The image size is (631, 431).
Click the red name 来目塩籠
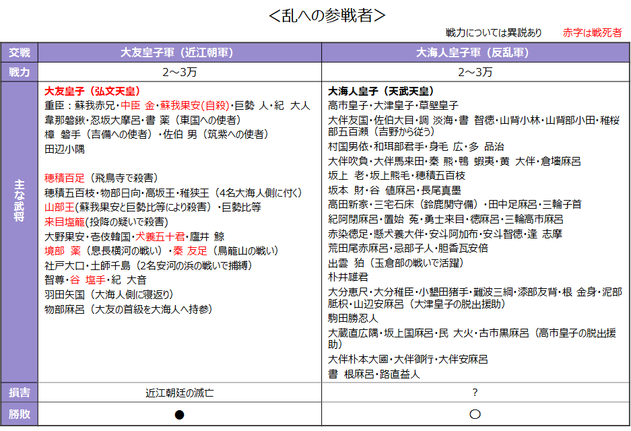(x=65, y=222)
